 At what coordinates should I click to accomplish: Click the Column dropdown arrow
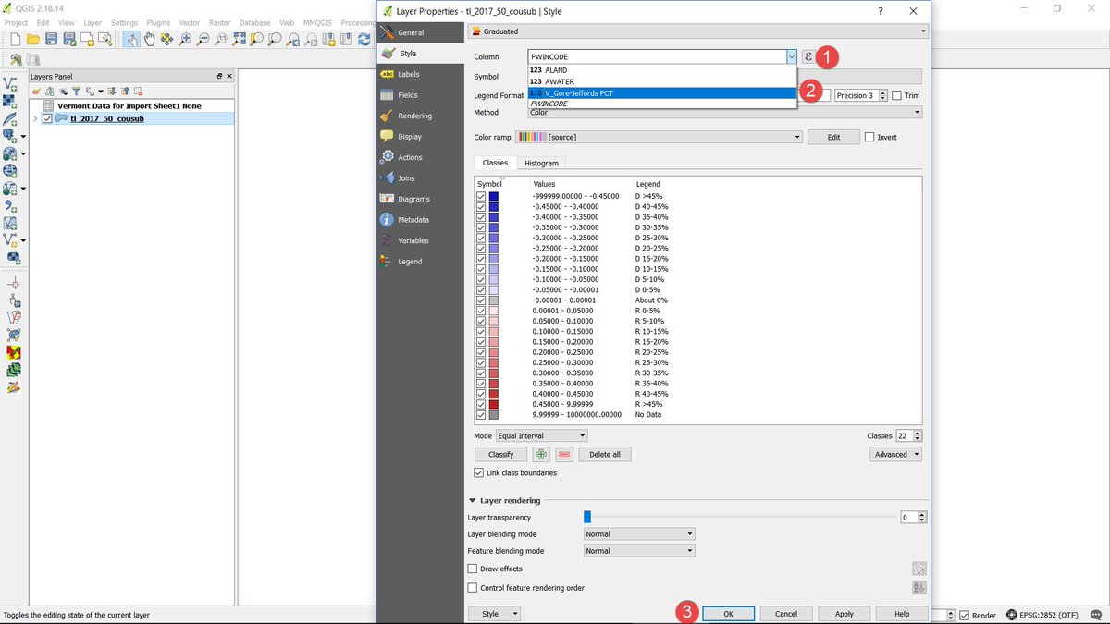coord(792,56)
